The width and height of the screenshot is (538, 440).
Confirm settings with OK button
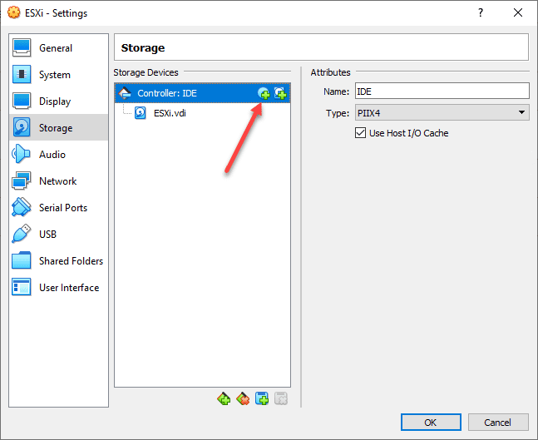point(431,423)
